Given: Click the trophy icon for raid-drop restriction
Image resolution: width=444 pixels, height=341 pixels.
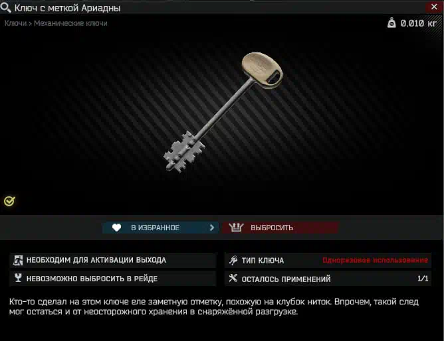Looking at the screenshot, I should click(18, 278).
